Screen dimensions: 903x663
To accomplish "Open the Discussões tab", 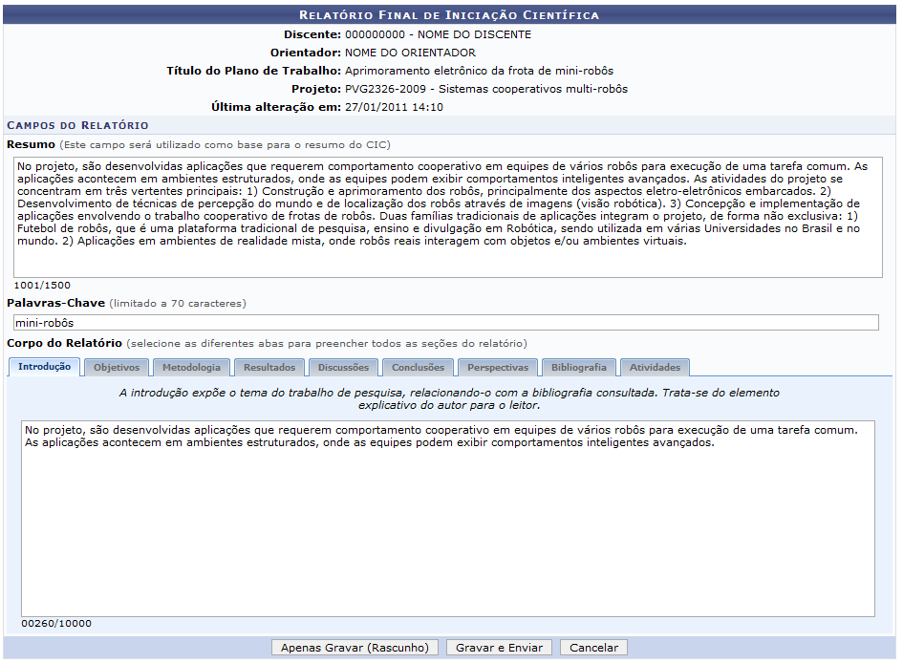I will click(x=343, y=368).
